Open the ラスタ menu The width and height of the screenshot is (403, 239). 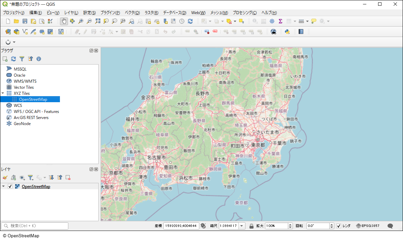152,12
